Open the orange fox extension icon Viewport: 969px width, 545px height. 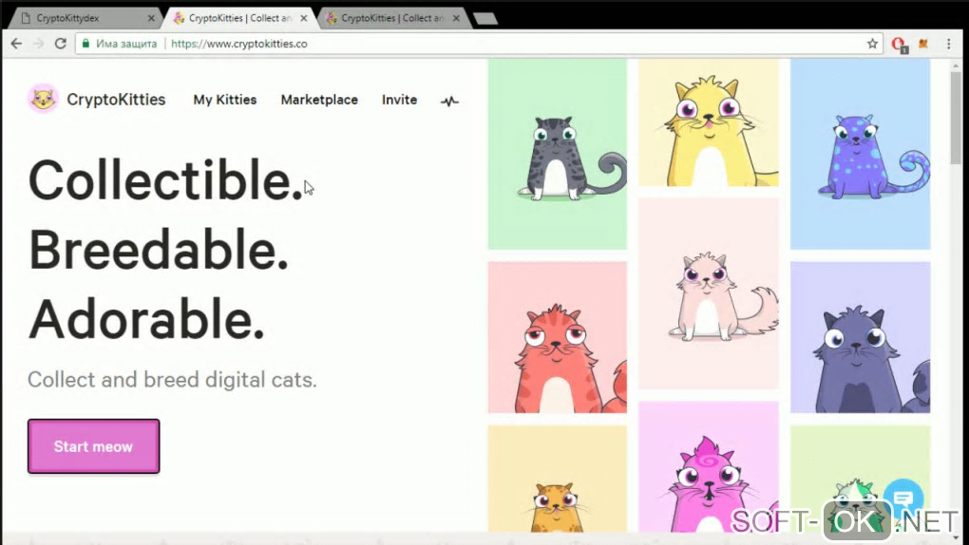point(923,44)
